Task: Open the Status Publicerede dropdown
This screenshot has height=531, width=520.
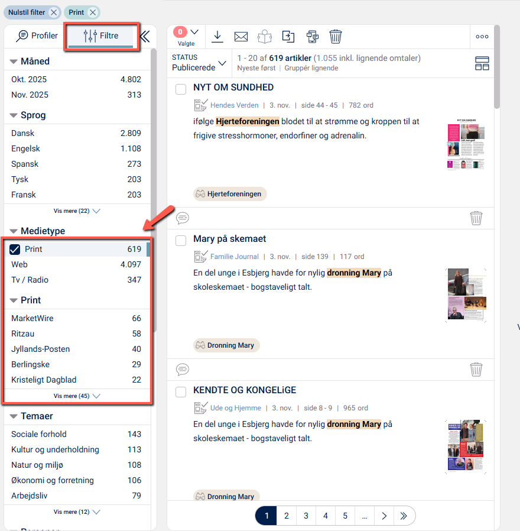Action: [199, 63]
